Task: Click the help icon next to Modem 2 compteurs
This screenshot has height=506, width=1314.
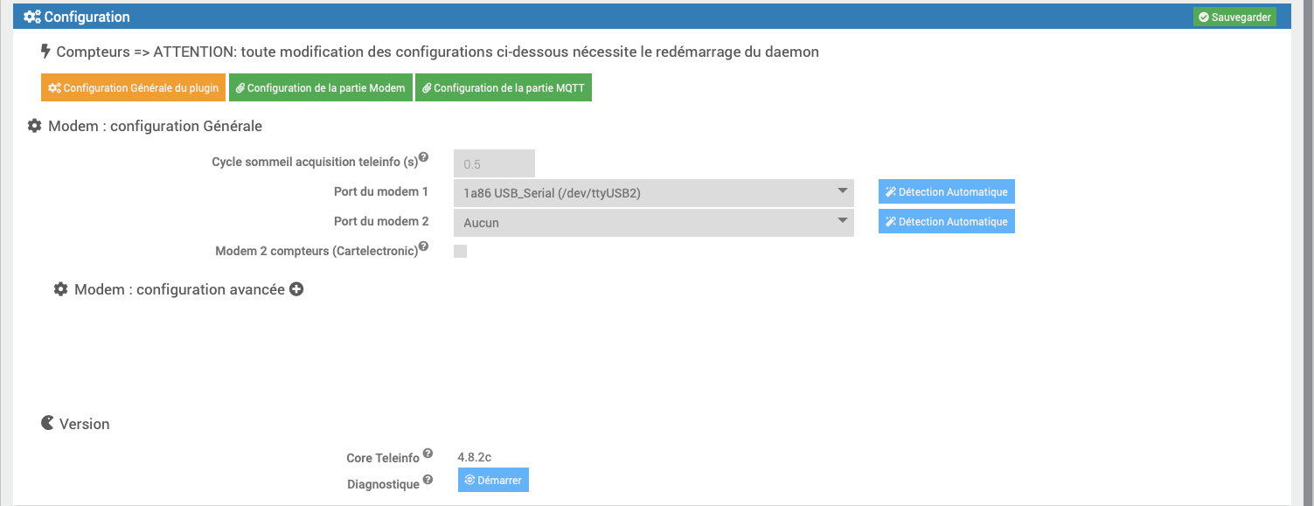Action: pyautogui.click(x=423, y=246)
